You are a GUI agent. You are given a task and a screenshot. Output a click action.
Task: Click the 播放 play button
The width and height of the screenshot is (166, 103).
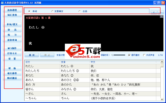coord(32,55)
